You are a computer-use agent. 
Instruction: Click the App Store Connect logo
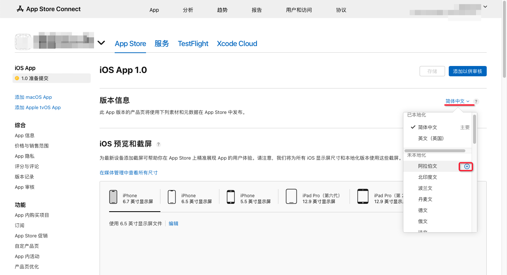[x=49, y=9]
